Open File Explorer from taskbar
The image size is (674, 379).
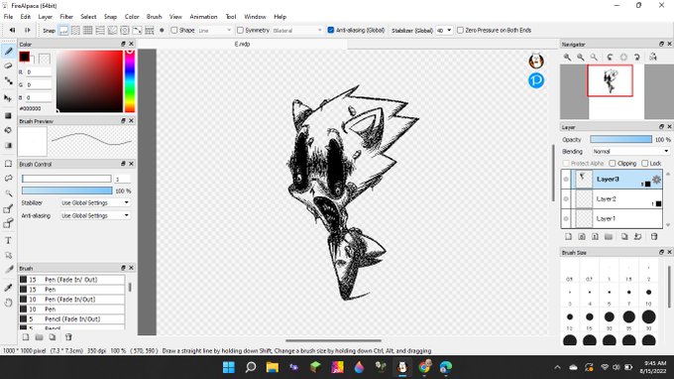273,367
